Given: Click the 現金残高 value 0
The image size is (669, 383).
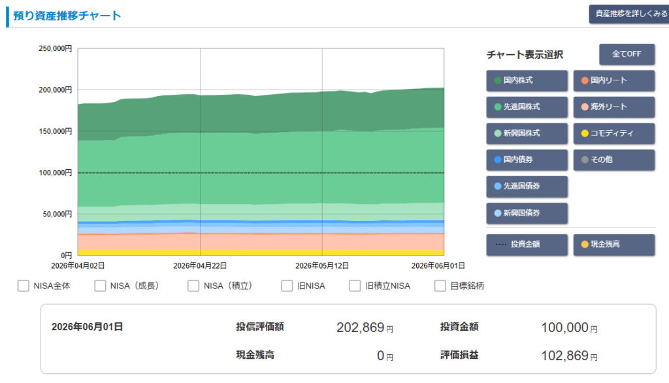Looking at the screenshot, I should (381, 356).
